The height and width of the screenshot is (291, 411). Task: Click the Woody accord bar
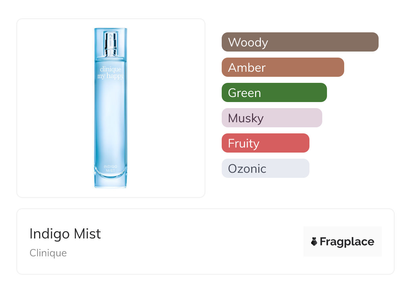click(300, 42)
